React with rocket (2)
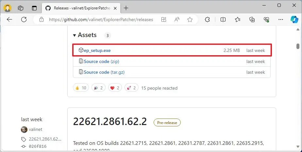The width and height of the screenshot is (302, 152). coord(131,88)
